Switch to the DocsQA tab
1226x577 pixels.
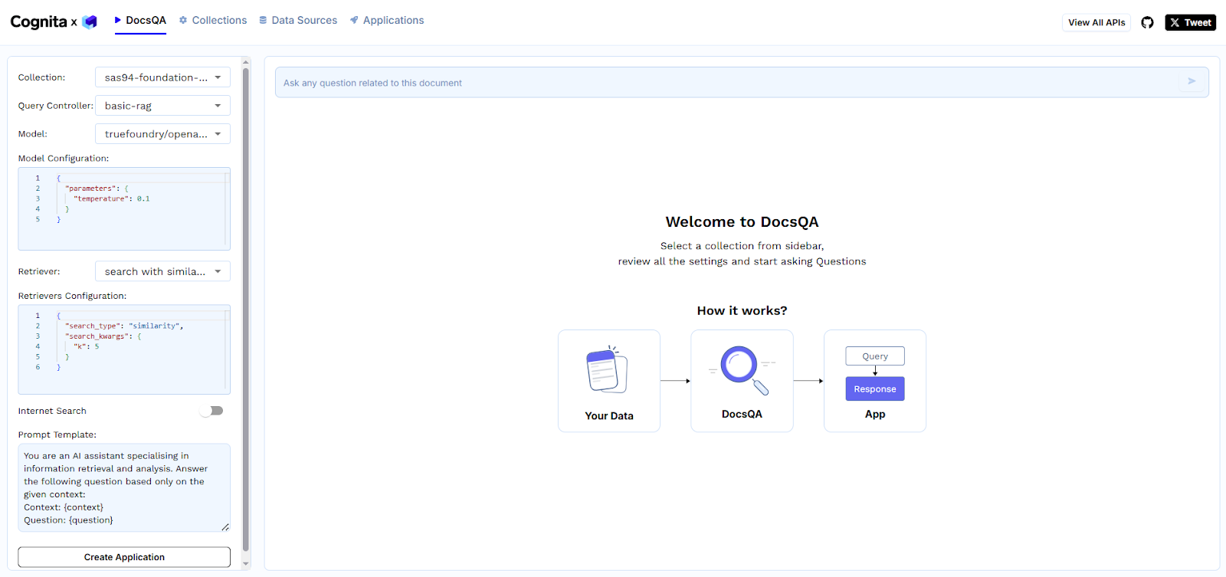tap(140, 21)
